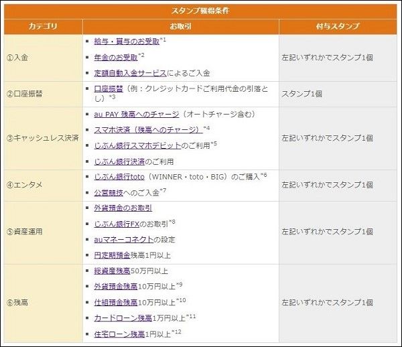Select the ③キャッシュレス決済 category cell
Viewport: 402px width, 347px height.
(x=44, y=138)
